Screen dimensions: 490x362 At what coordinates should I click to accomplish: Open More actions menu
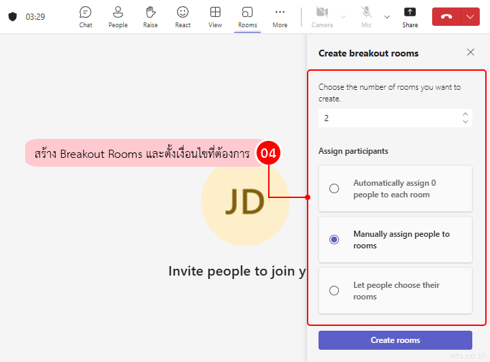tap(280, 16)
